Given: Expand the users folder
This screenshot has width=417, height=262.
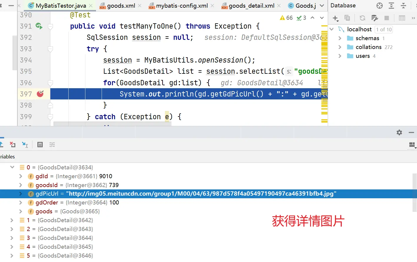Looking at the screenshot, I should pos(340,56).
